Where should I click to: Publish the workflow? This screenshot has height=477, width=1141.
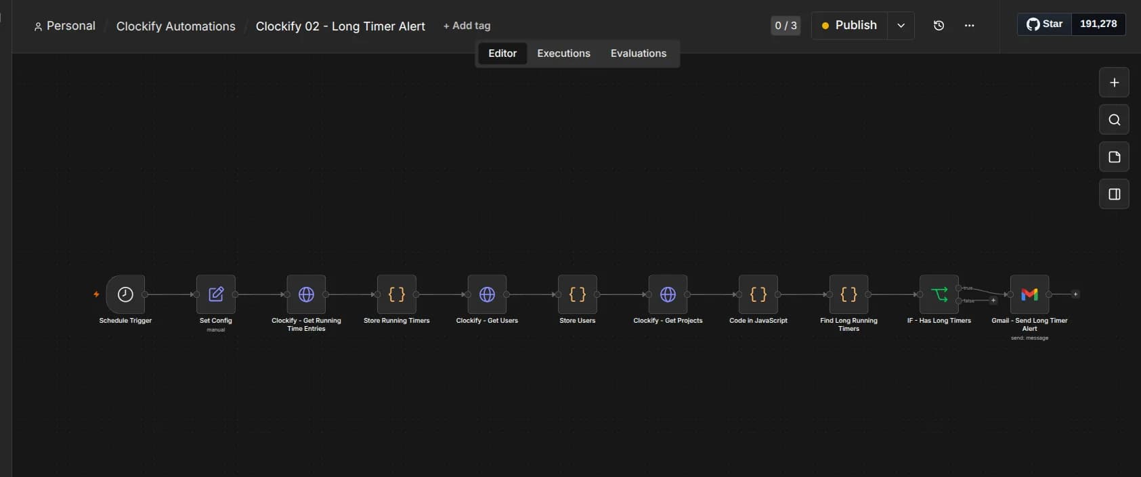click(849, 26)
